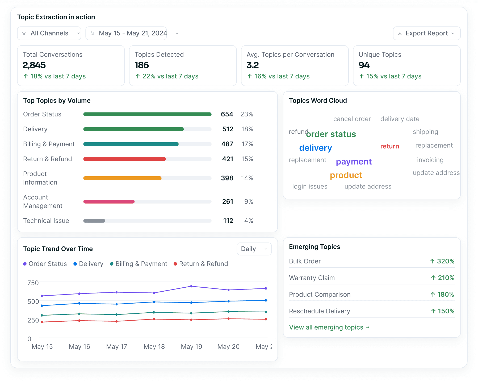The width and height of the screenshot is (478, 382).
Task: Click the Delivery volume bar
Action: click(x=133, y=129)
